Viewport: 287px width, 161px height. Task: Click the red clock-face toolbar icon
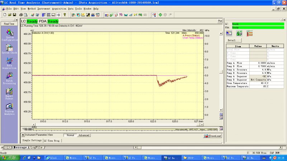tap(78, 15)
